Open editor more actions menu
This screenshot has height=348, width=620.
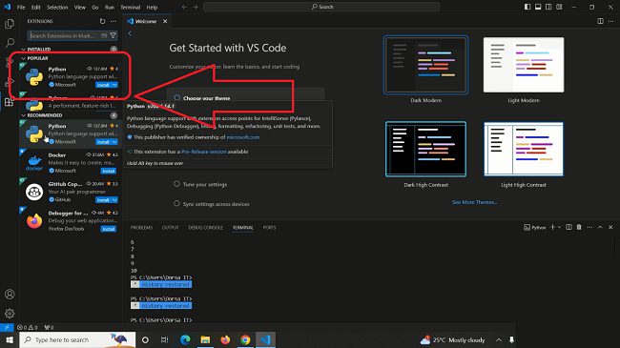click(611, 21)
